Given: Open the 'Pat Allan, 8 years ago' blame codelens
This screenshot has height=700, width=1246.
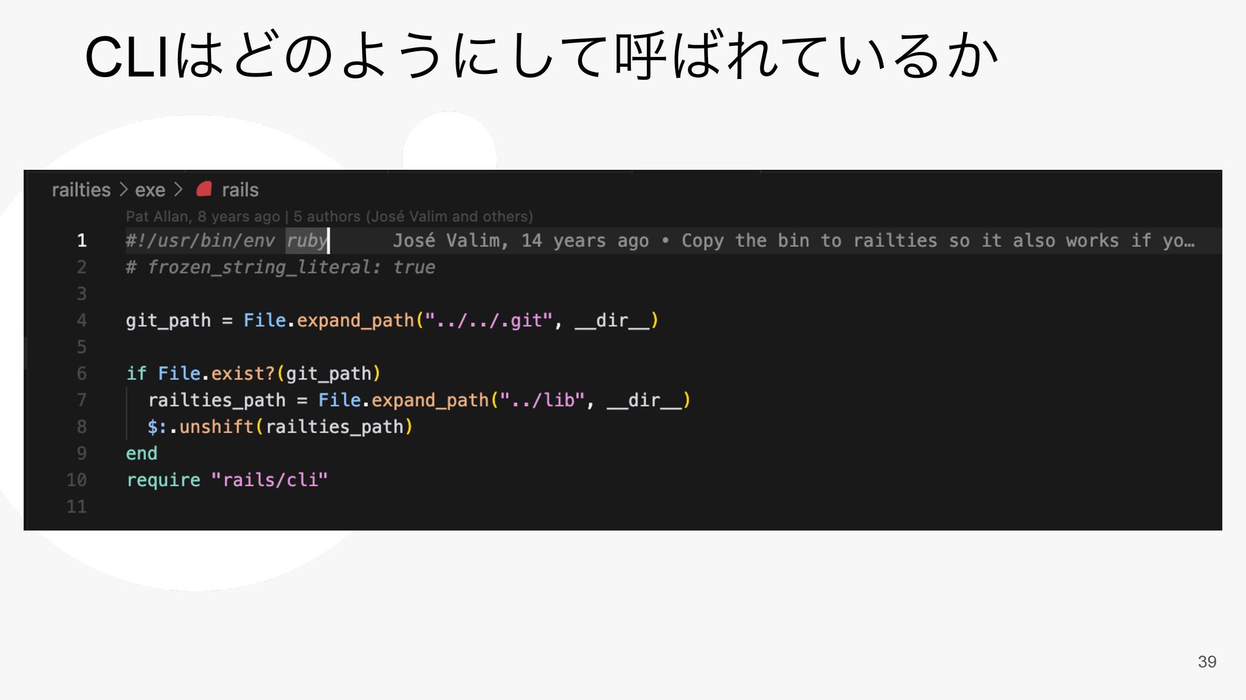Looking at the screenshot, I should [x=203, y=216].
